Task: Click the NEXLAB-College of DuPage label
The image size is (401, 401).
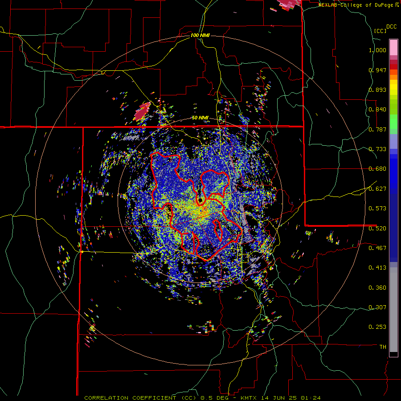Action: pyautogui.click(x=359, y=5)
